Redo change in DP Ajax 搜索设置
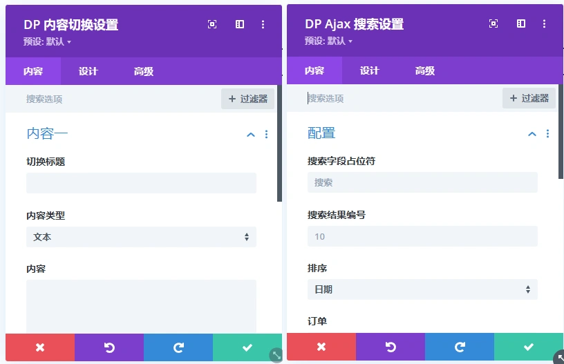564x364 pixels. pyautogui.click(x=460, y=347)
